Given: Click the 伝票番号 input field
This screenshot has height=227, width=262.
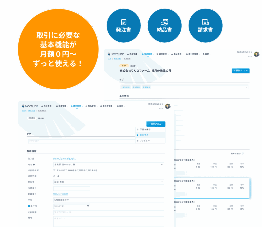Looking at the screenshot, I should point(72,188).
